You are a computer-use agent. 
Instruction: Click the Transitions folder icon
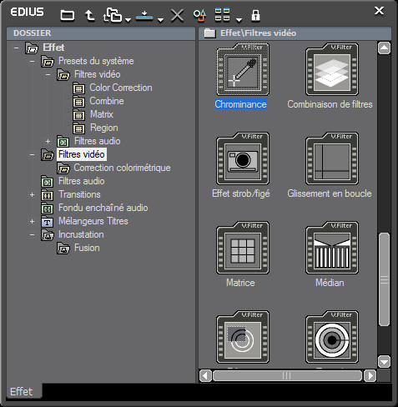point(48,195)
